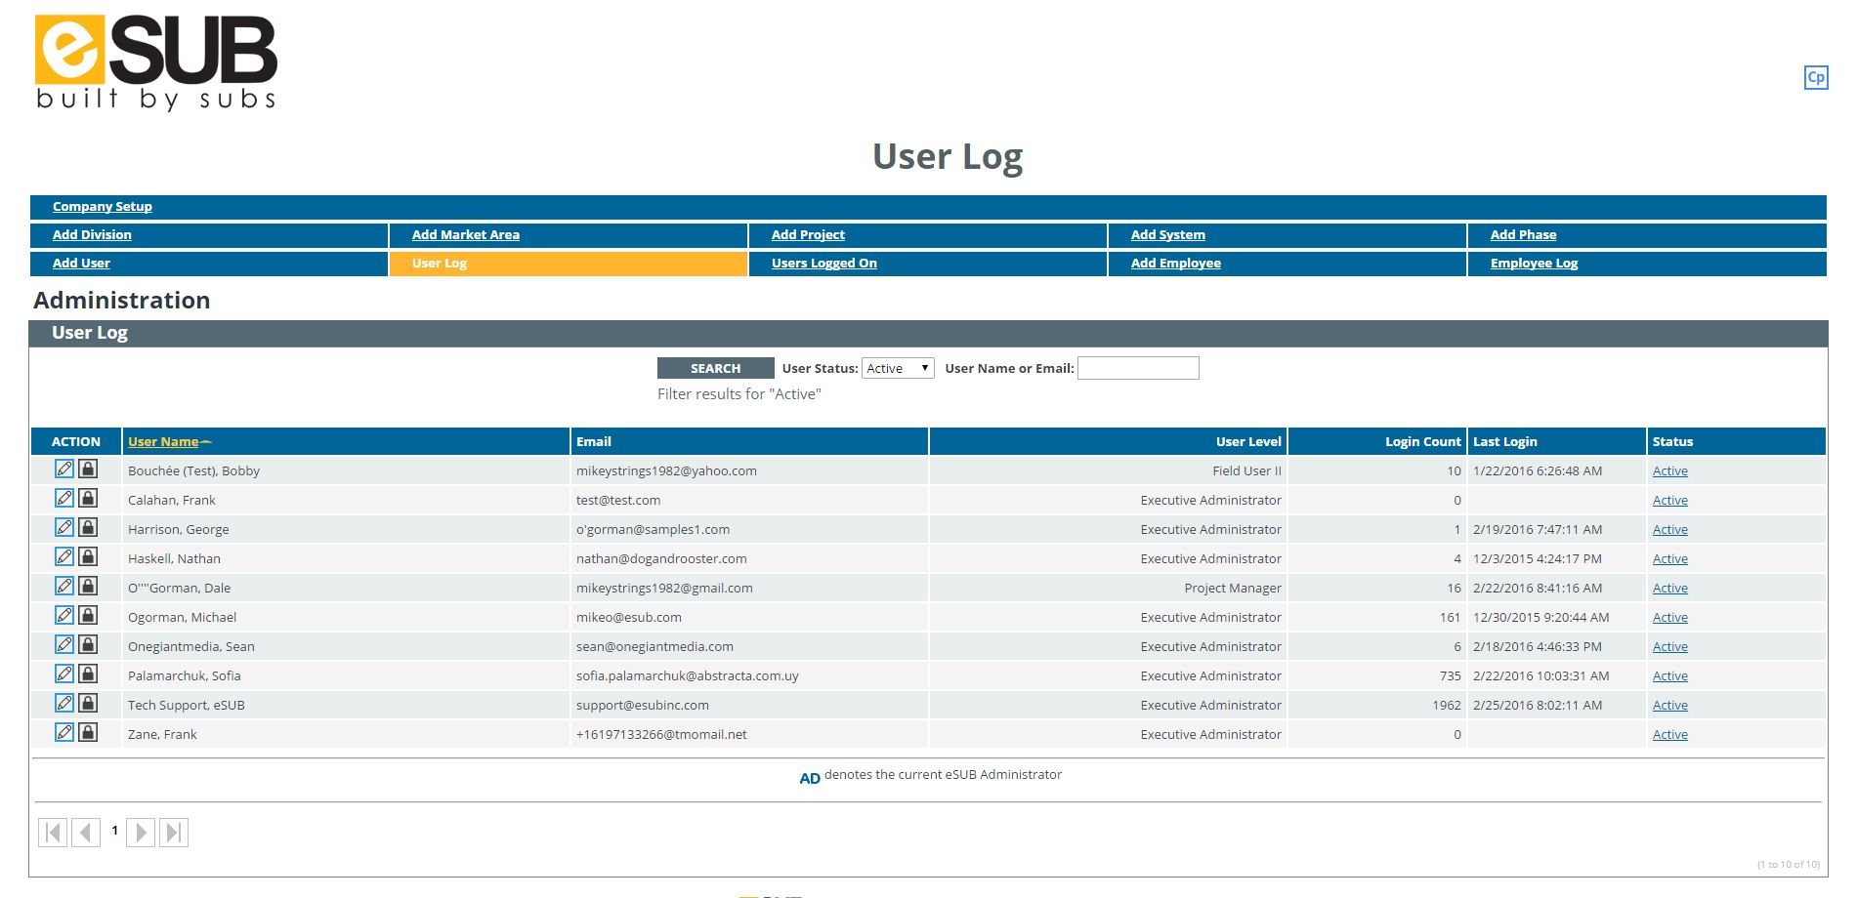
Task: Open Add Project page
Action: (808, 234)
